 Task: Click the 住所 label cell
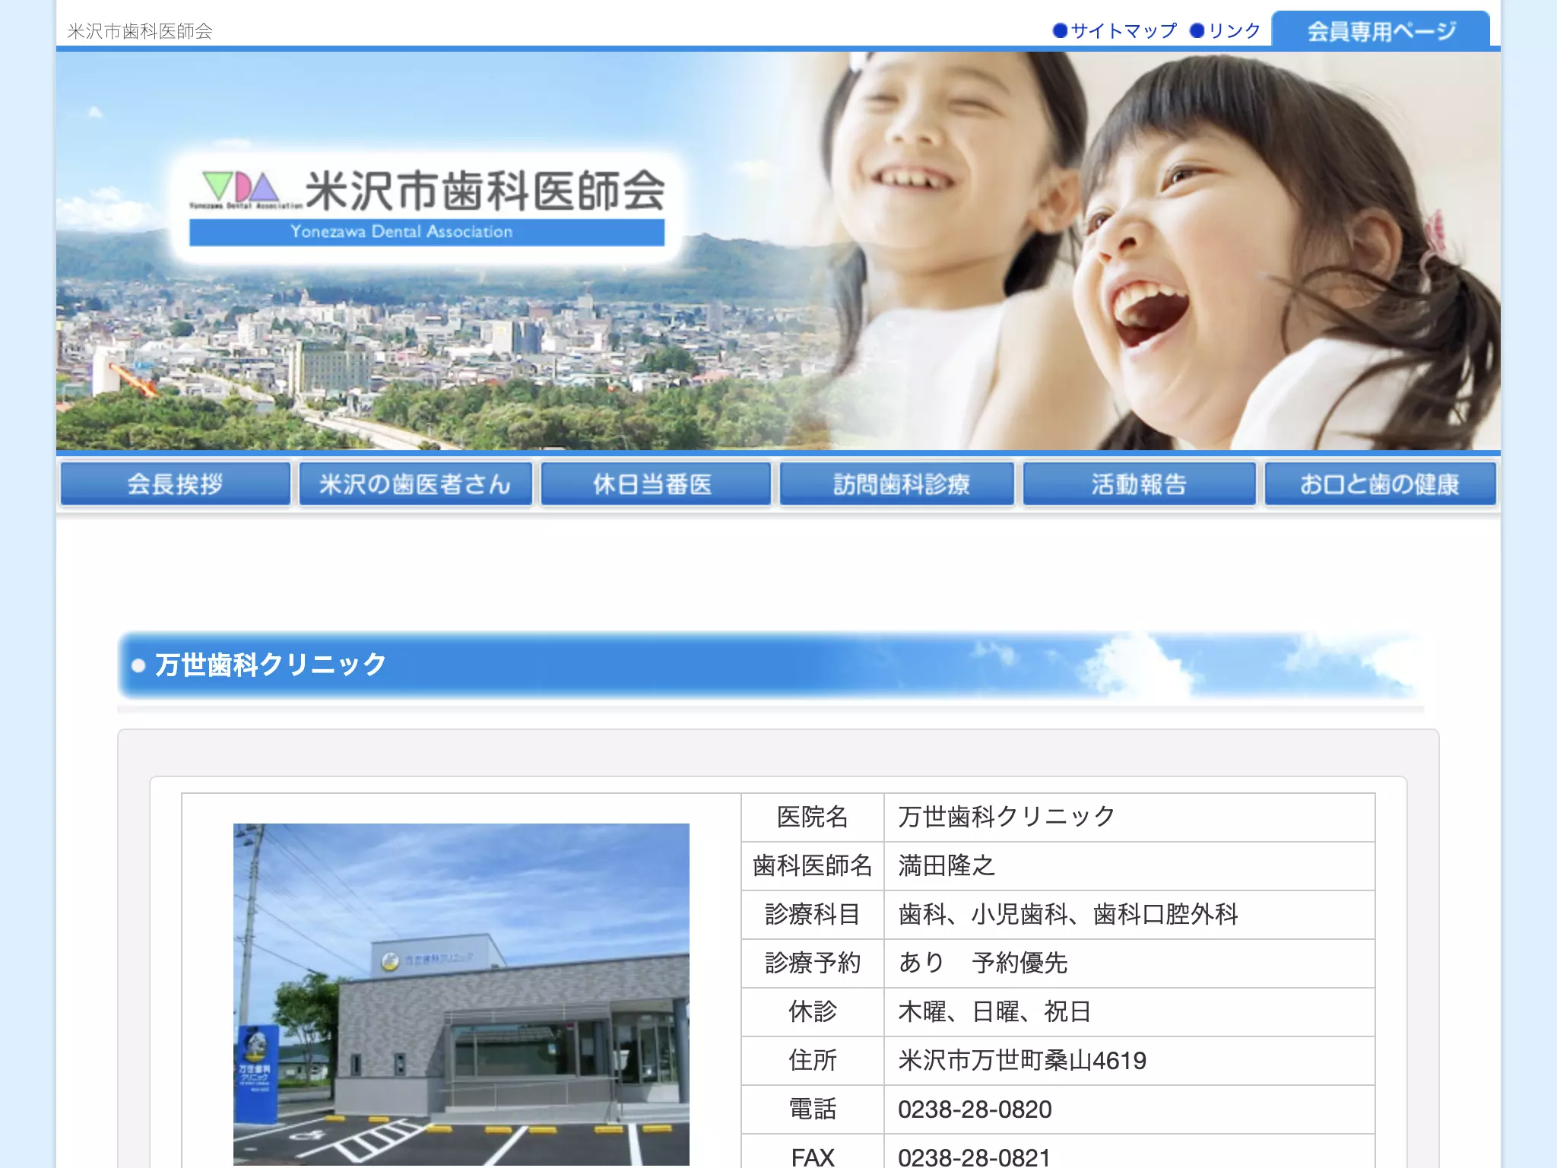tap(813, 1060)
